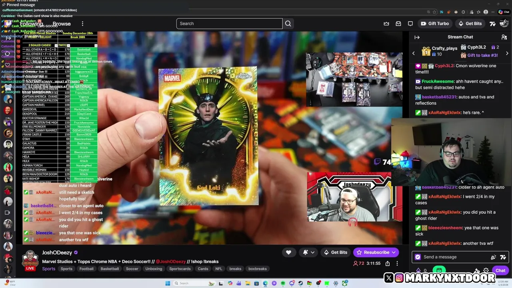Click the browser bookmark star icon

[x=434, y=12]
